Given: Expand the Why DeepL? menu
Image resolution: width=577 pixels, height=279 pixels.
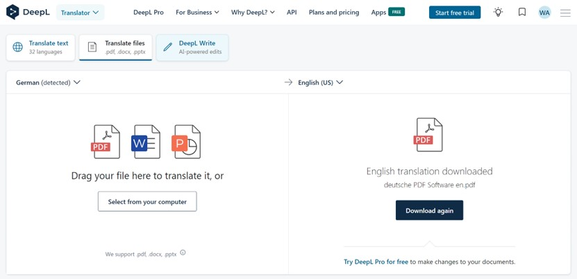Looking at the screenshot, I should click(253, 12).
